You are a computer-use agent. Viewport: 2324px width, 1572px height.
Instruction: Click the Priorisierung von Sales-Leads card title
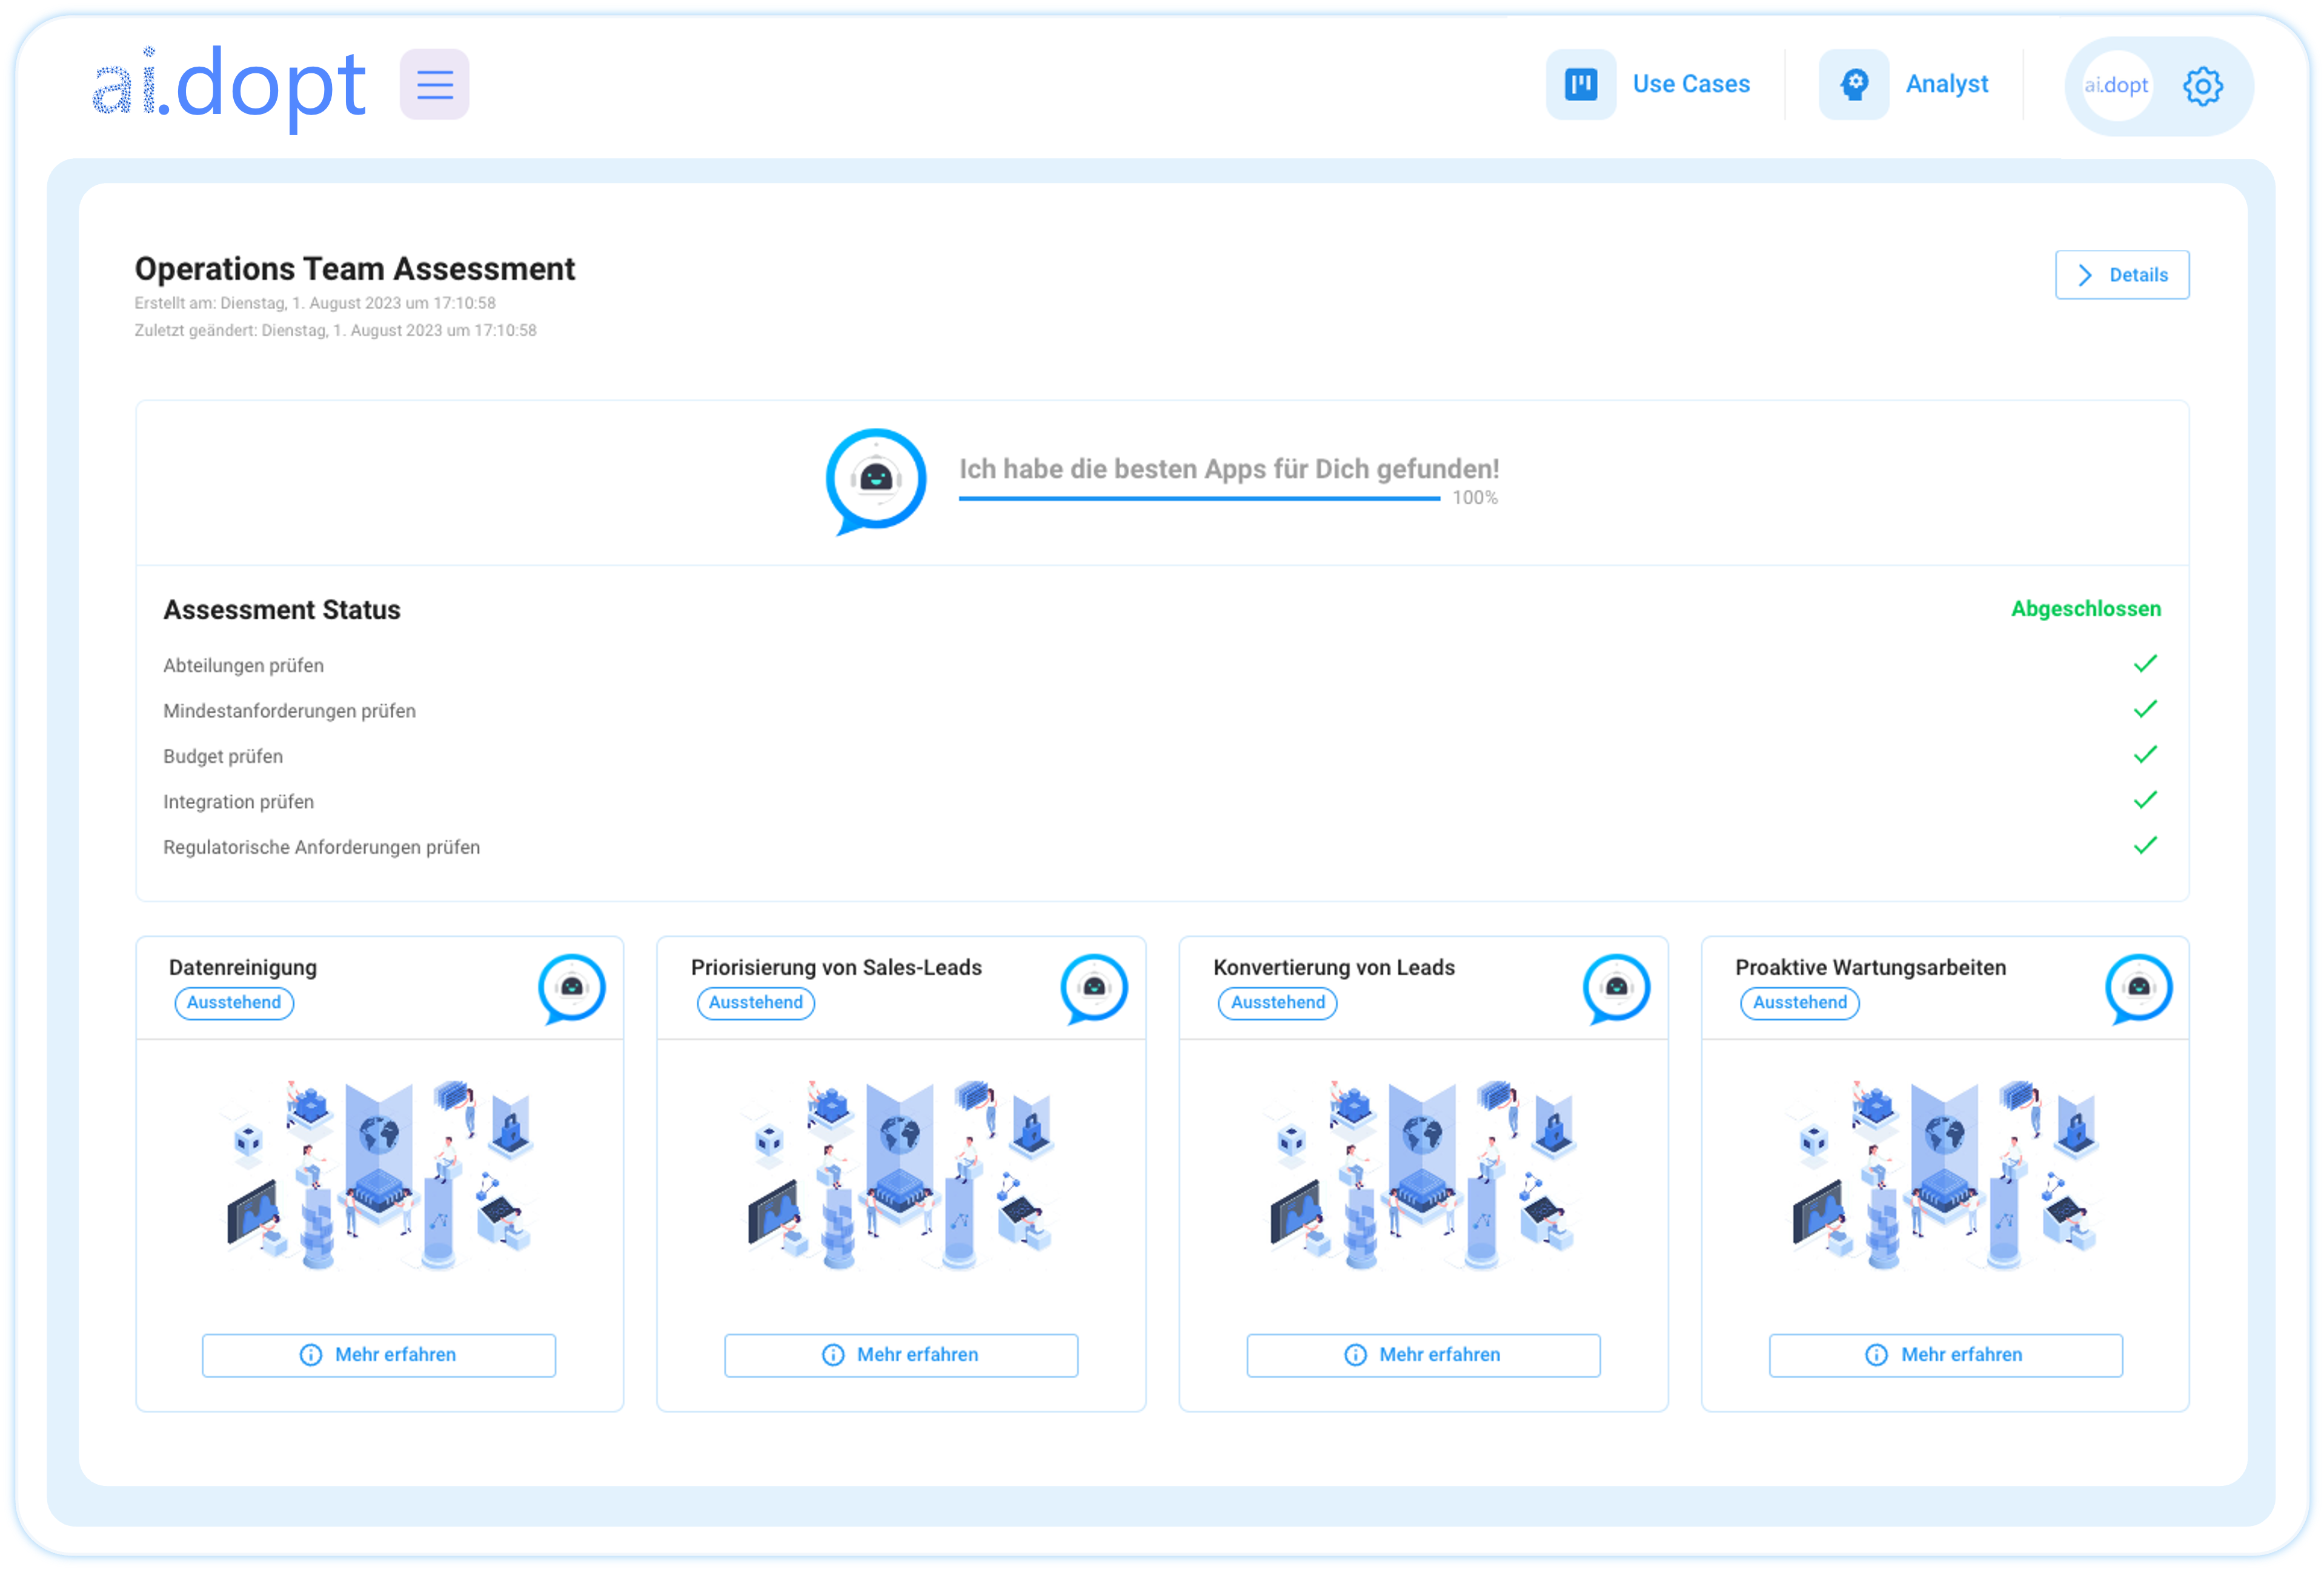(x=836, y=968)
